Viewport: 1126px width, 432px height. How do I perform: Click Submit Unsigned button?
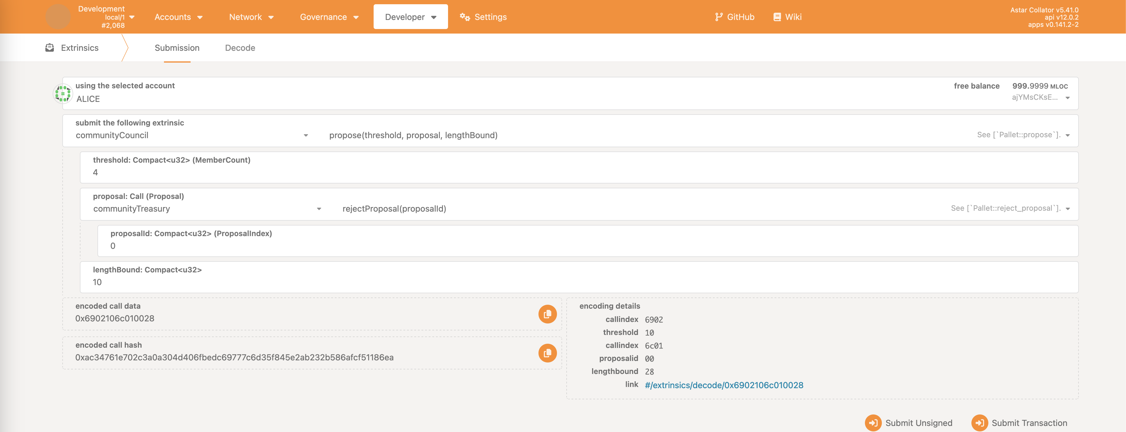[x=909, y=422]
